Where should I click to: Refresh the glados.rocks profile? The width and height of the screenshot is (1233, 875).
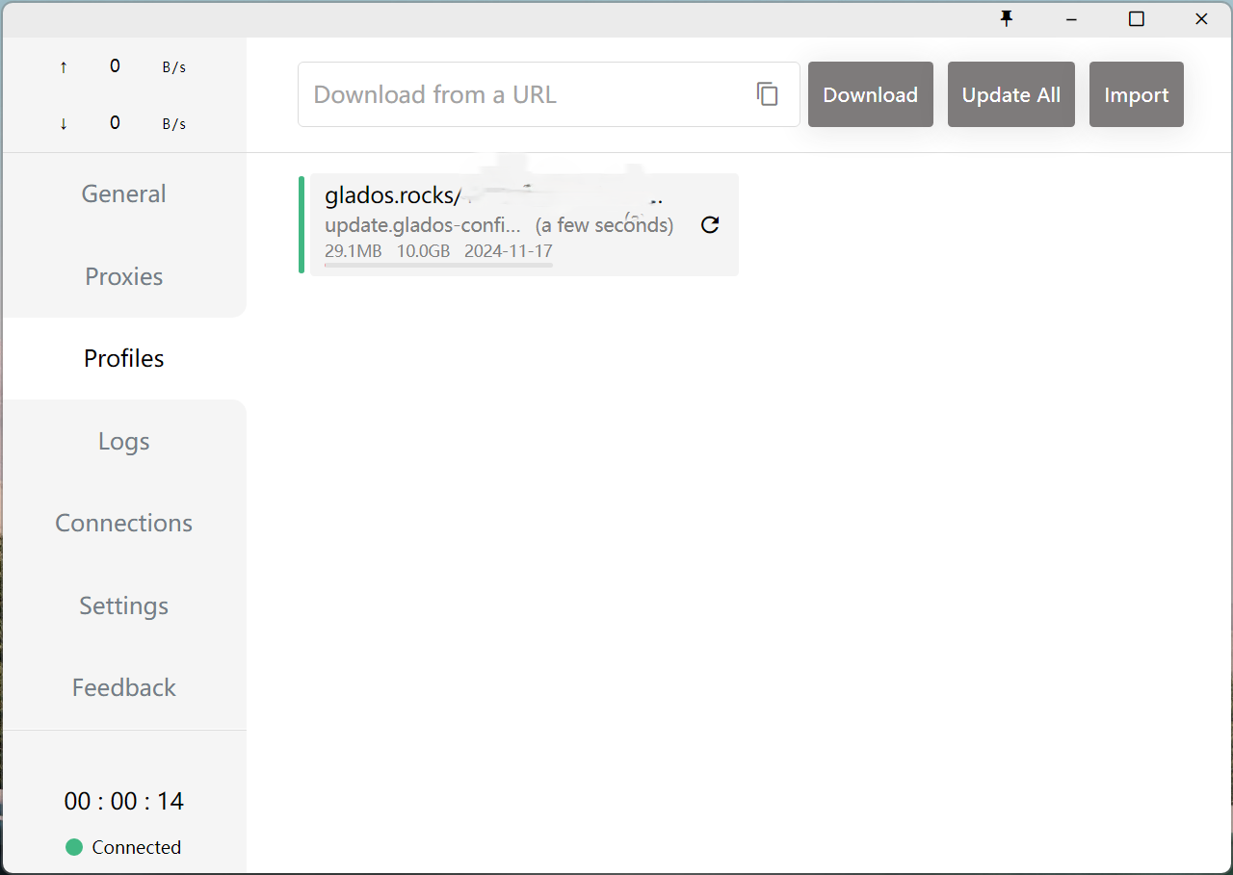coord(710,225)
